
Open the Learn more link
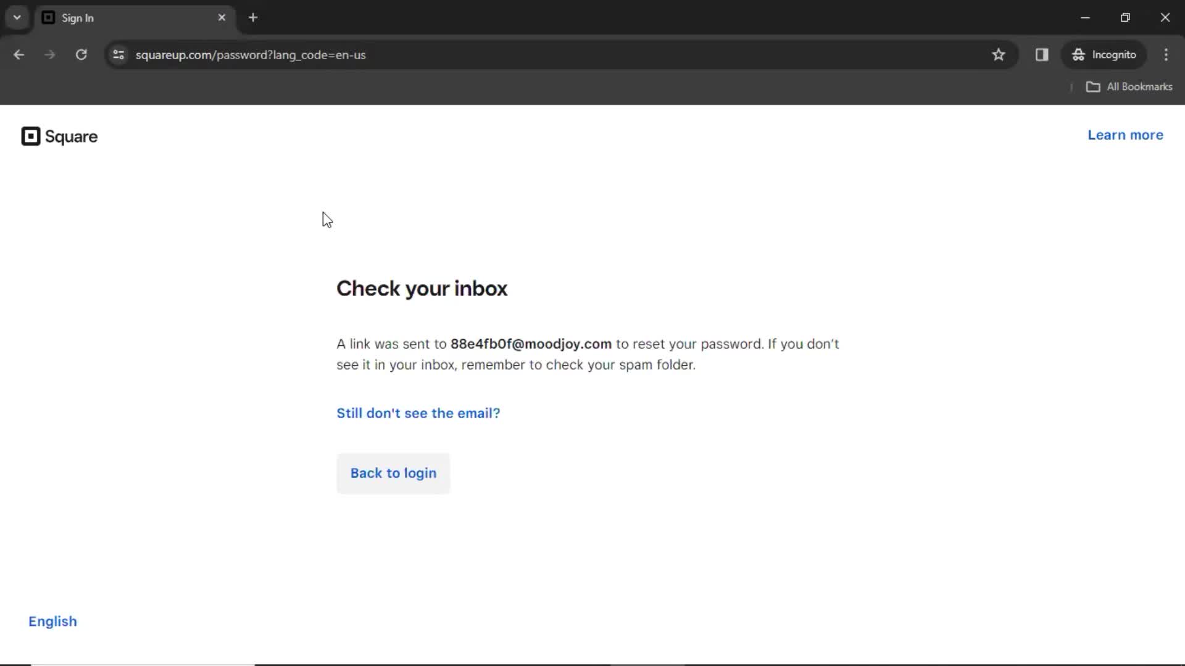1125,135
